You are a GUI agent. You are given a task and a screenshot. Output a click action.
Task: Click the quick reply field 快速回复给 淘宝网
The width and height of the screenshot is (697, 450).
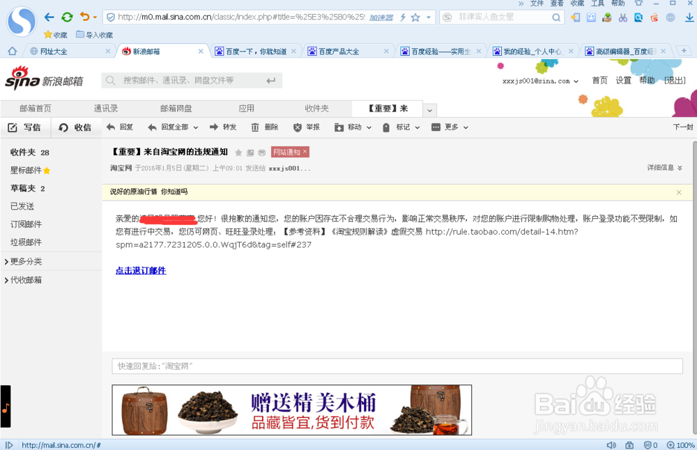click(x=397, y=366)
